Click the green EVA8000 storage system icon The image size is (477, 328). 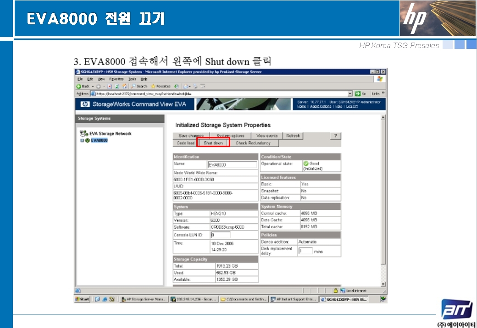click(x=87, y=140)
